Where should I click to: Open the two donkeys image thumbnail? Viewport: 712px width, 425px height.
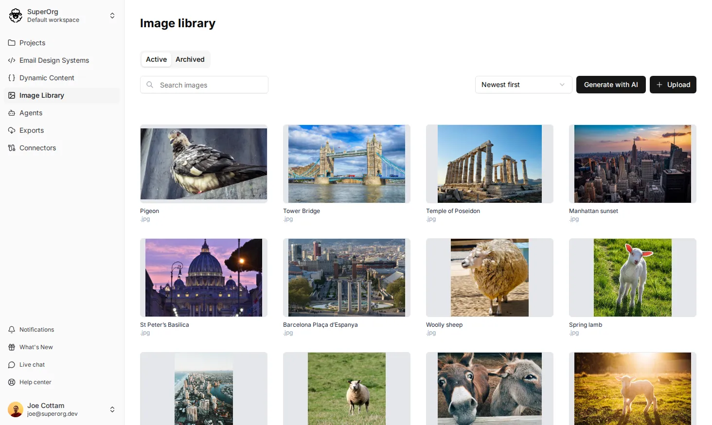490,389
